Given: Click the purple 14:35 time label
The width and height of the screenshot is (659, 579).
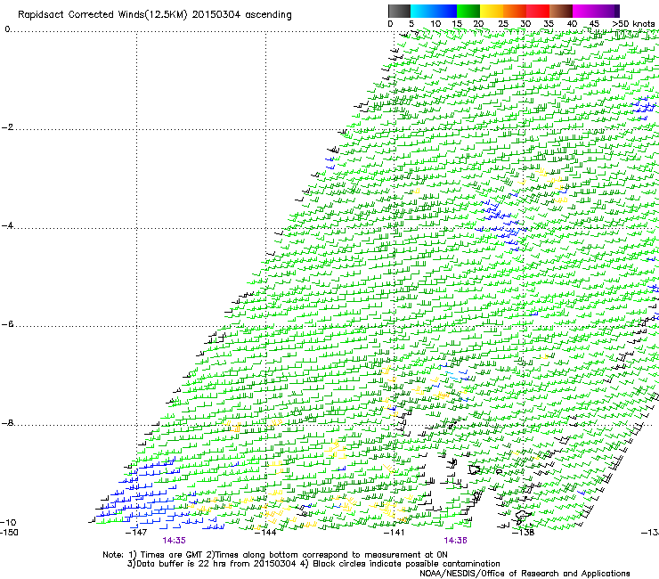Looking at the screenshot, I should point(174,541).
